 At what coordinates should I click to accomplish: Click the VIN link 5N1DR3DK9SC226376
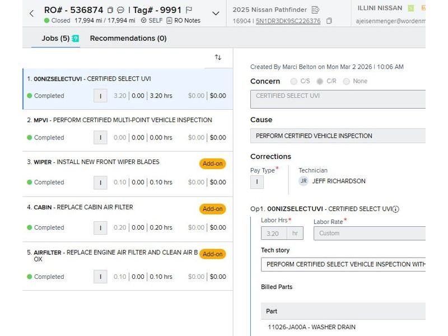point(288,21)
